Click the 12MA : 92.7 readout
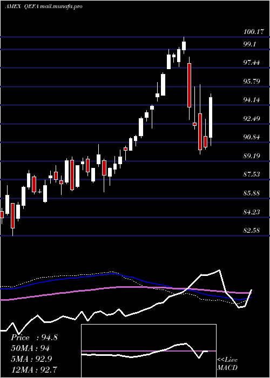The image size is (270, 378). click(34, 369)
